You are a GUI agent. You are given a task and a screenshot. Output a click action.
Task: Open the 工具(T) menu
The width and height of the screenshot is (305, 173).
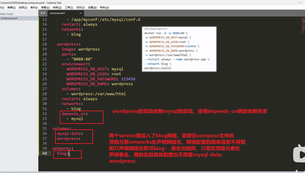coord(69,7)
